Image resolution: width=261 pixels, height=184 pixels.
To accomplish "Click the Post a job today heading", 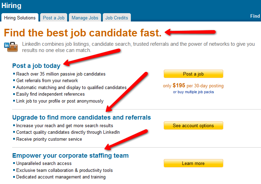I will [x=36, y=66].
